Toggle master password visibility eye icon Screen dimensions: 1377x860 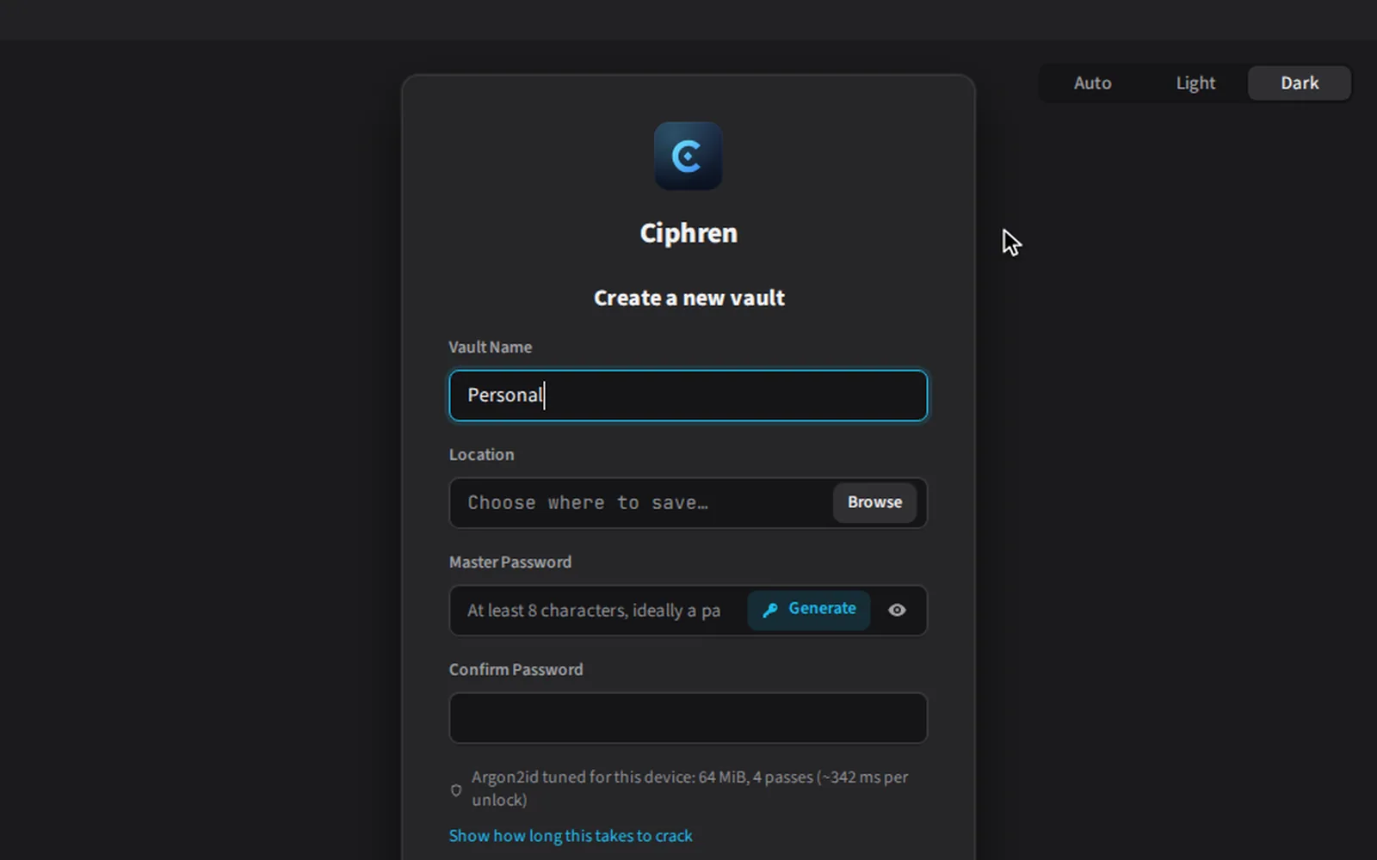897,610
